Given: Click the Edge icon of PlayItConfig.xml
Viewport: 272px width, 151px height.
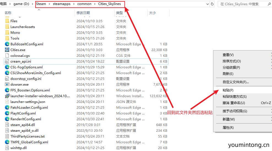Looking at the screenshot, I should click(7, 113).
